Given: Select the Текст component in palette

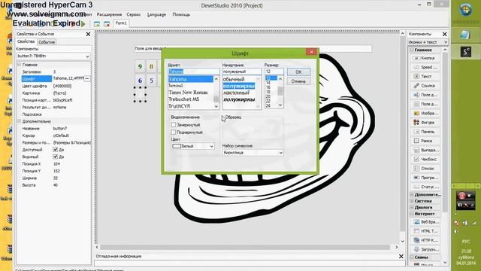Looking at the screenshot, I should tap(425, 77).
